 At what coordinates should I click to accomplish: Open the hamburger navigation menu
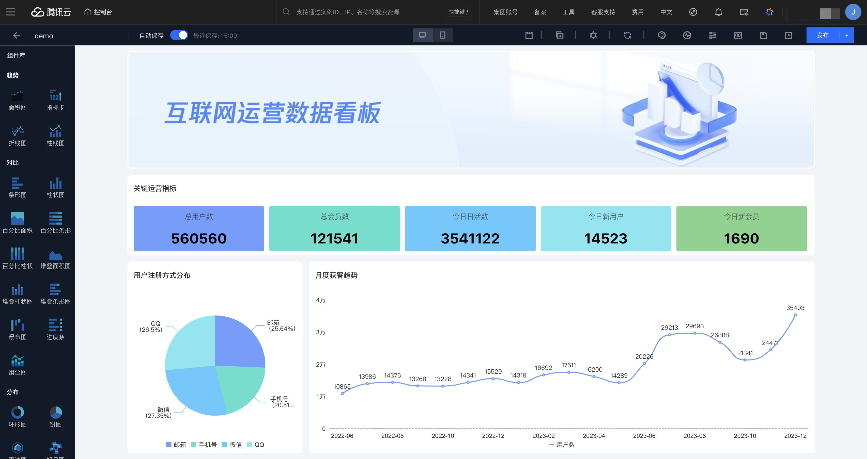11,12
